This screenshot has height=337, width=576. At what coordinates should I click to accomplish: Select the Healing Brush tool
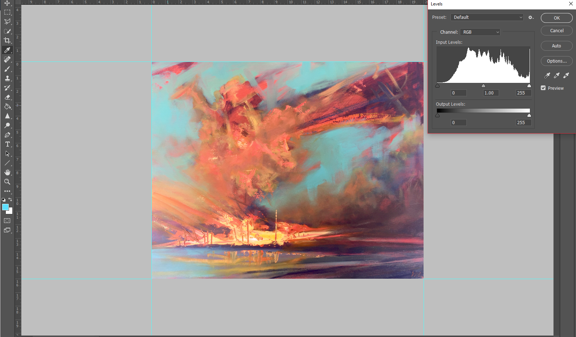[7, 59]
